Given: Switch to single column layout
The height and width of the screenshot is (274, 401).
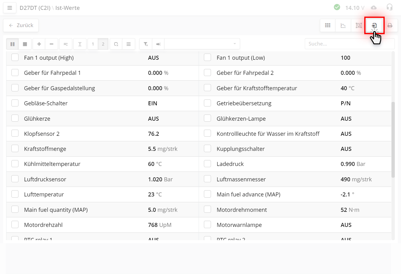Looking at the screenshot, I should 93,44.
